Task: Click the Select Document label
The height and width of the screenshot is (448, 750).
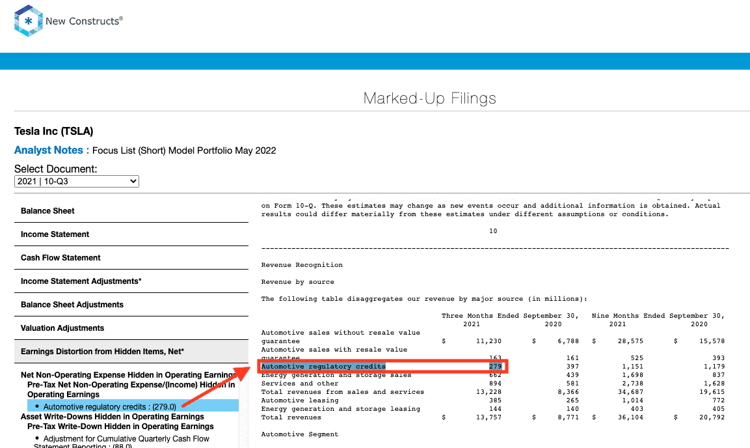Action: click(x=55, y=169)
